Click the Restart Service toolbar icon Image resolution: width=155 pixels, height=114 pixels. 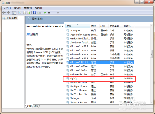[58, 12]
